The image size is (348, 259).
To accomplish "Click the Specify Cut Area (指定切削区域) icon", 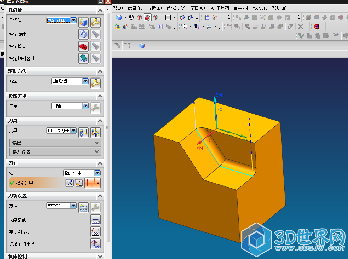I will click(83, 58).
